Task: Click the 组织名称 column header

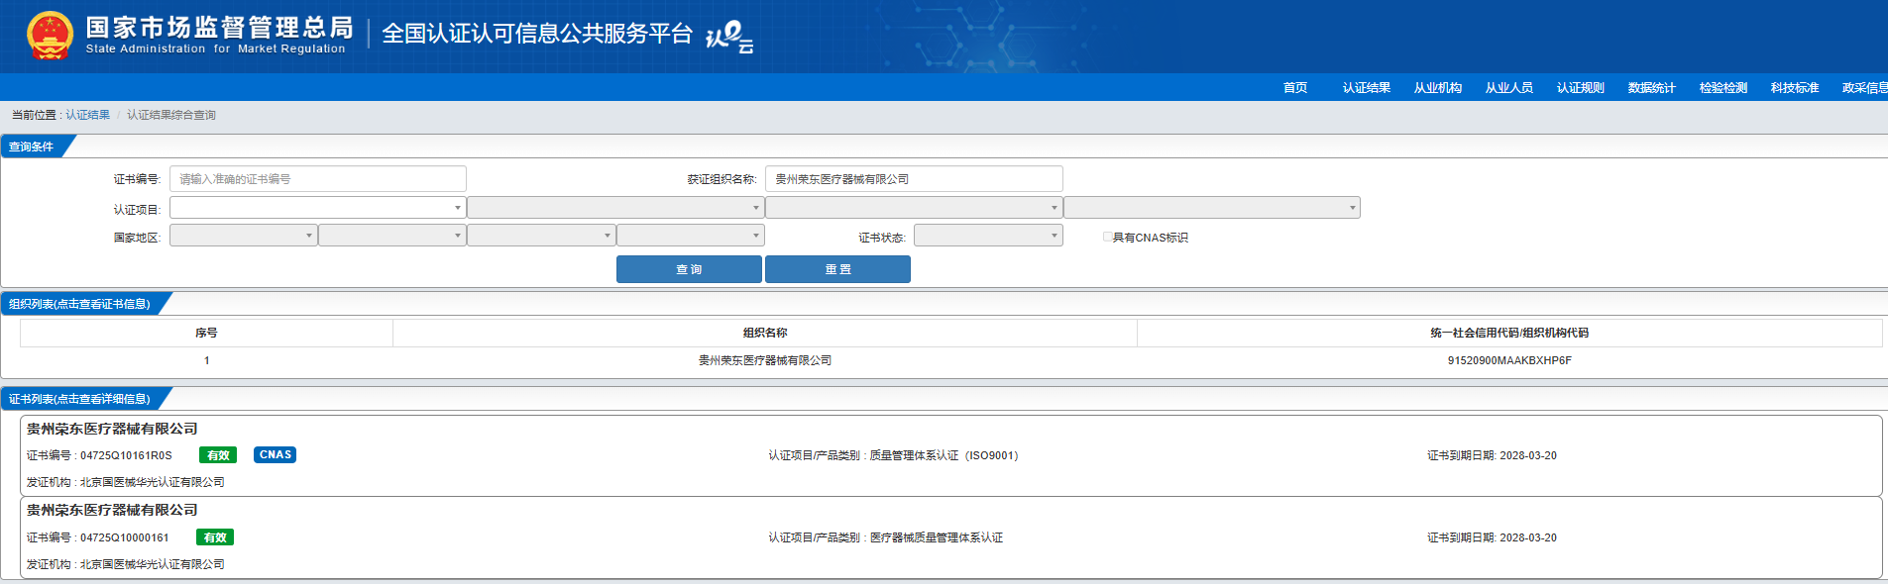Action: pos(765,333)
